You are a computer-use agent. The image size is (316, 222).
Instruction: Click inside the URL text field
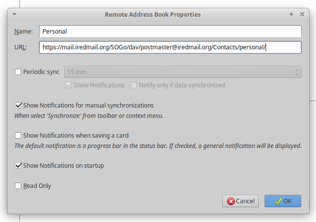(170, 47)
